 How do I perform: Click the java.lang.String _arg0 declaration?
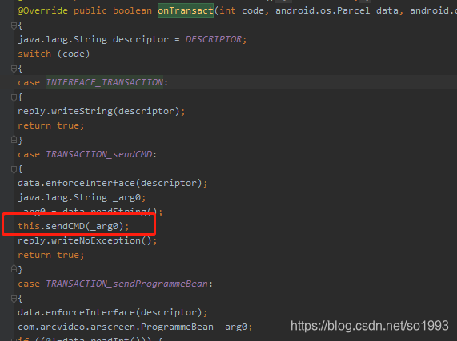tap(82, 198)
